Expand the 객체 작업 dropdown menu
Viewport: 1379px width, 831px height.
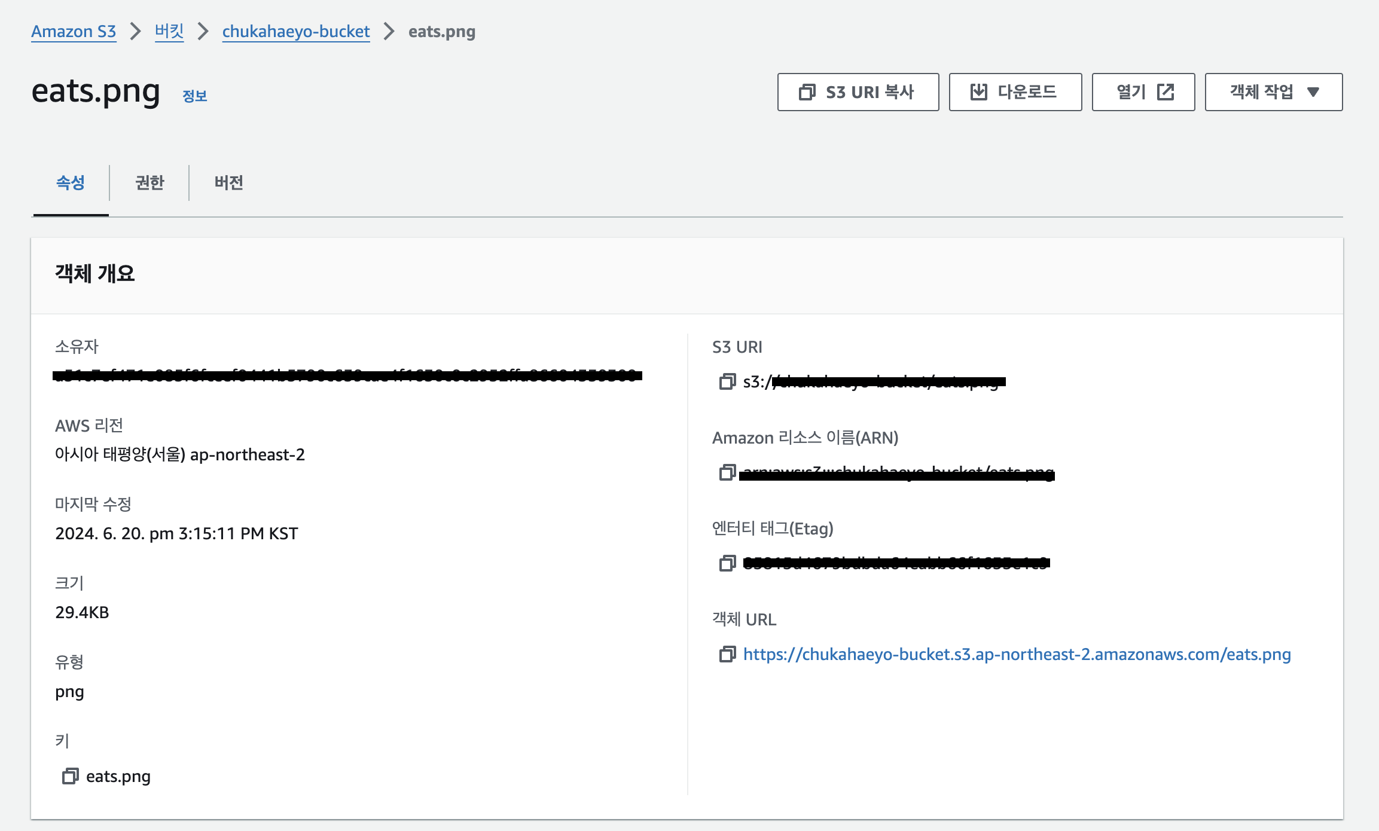[x=1274, y=92]
